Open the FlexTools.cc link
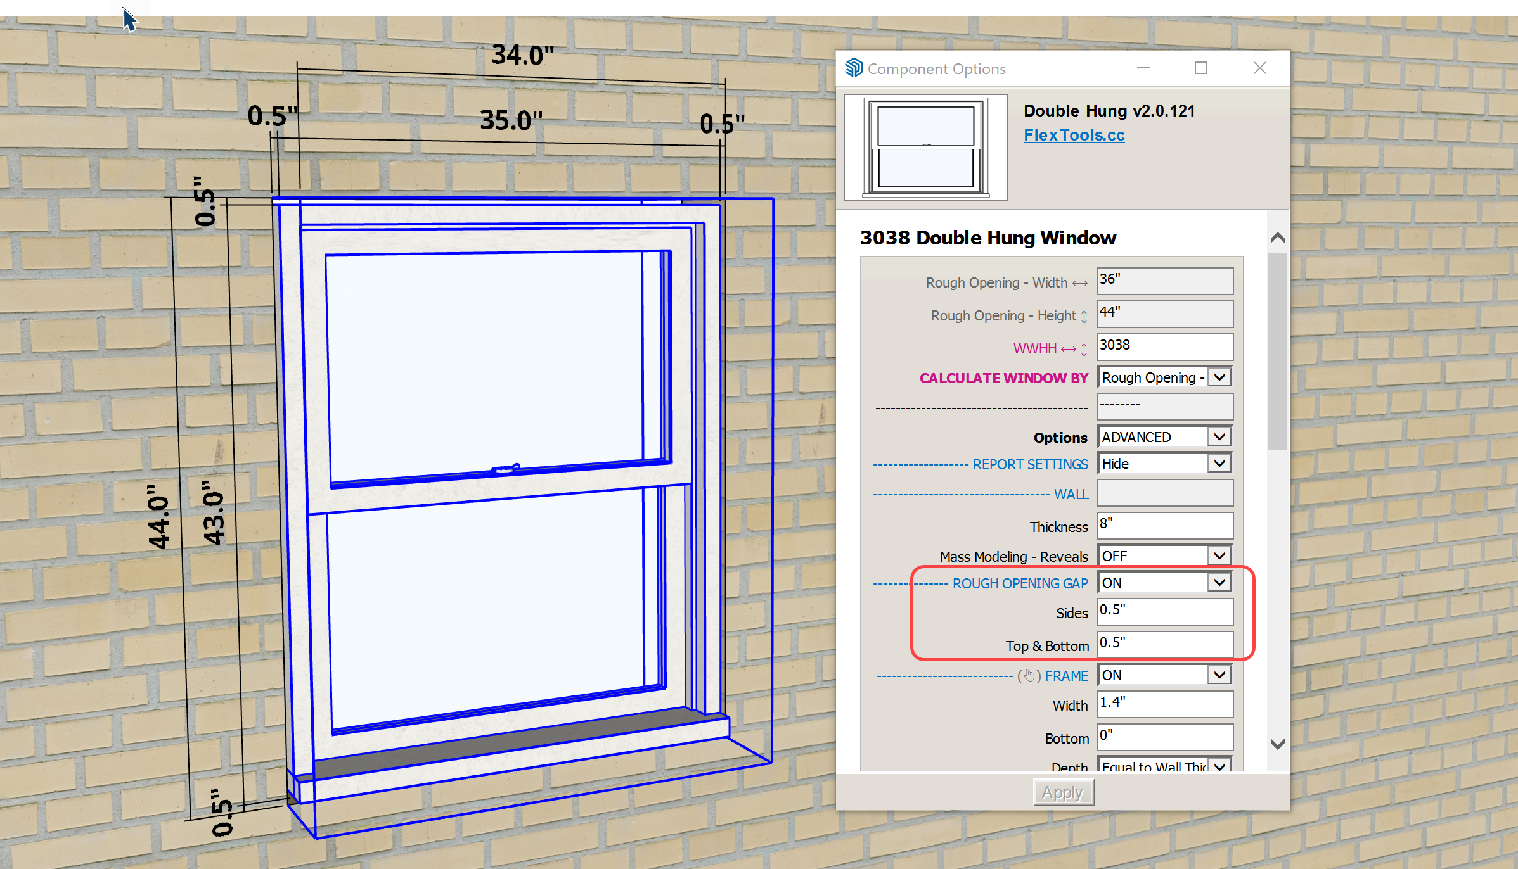 tap(1074, 134)
